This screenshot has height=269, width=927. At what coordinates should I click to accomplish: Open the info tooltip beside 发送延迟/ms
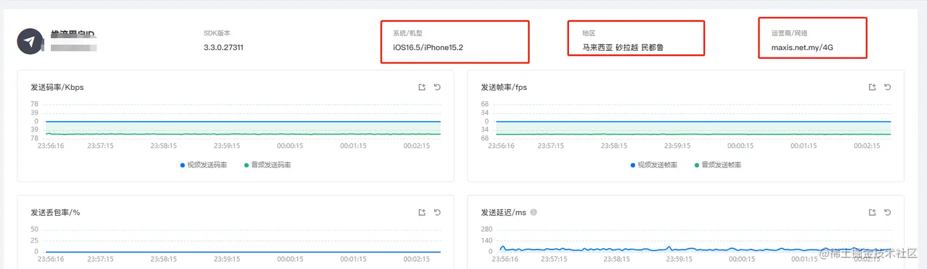point(533,212)
